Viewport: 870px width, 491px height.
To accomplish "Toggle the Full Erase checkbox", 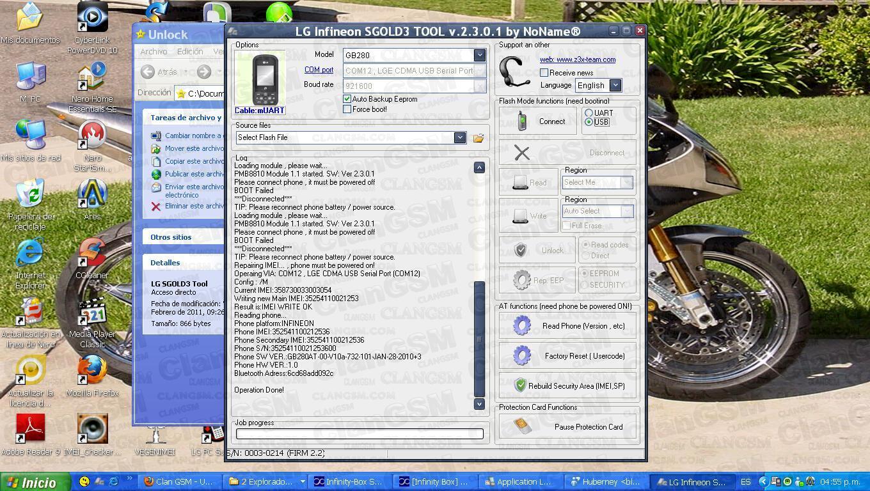I will pos(567,226).
